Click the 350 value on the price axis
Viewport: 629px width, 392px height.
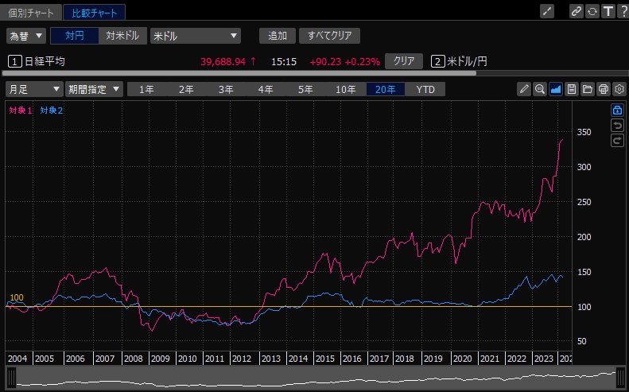point(584,132)
